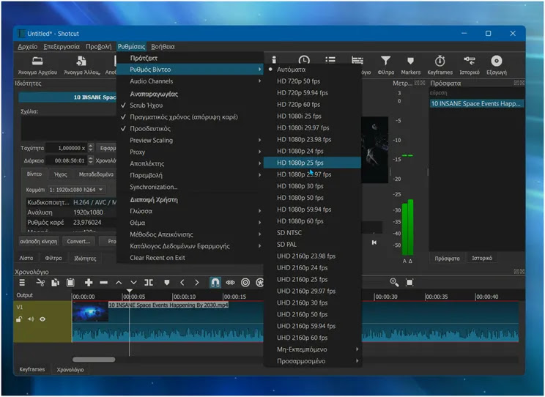Click the Overwrite down-chevron icon in timeline

(x=134, y=283)
